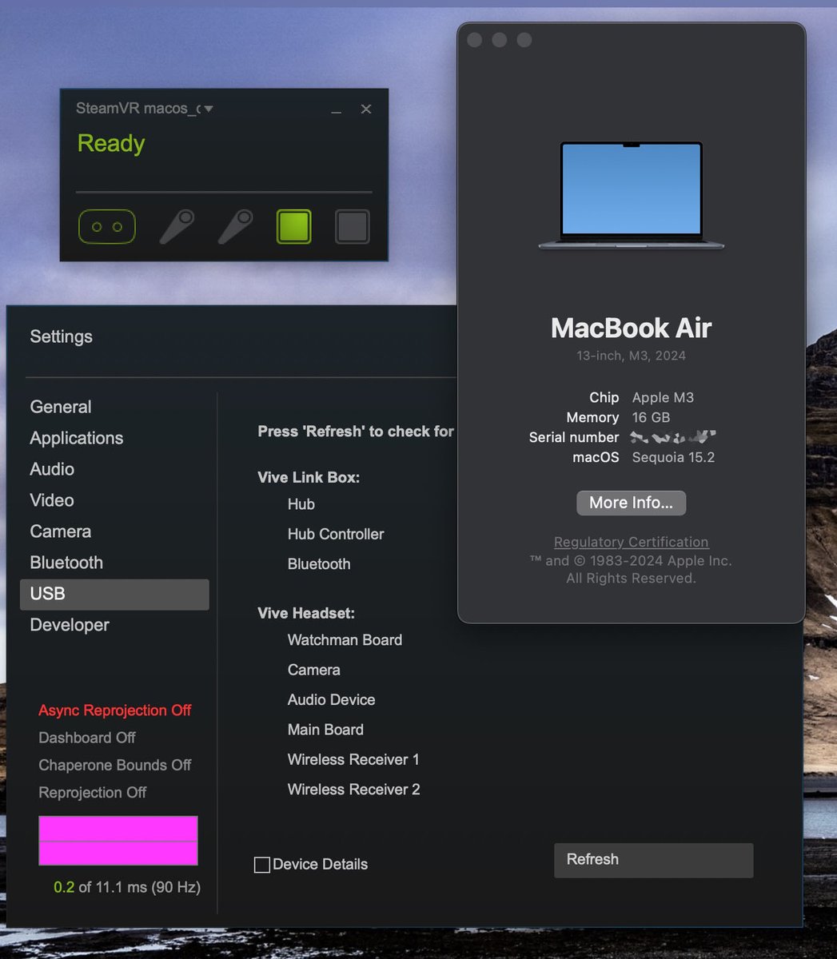Click the MacBook Air title text

[x=631, y=328]
